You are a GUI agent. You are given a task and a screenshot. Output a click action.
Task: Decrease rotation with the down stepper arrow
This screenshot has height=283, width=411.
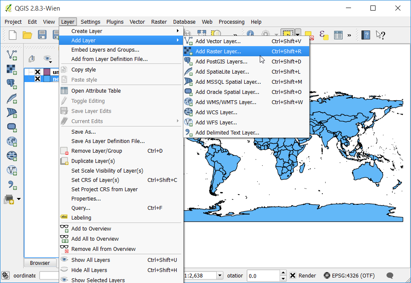click(x=283, y=278)
